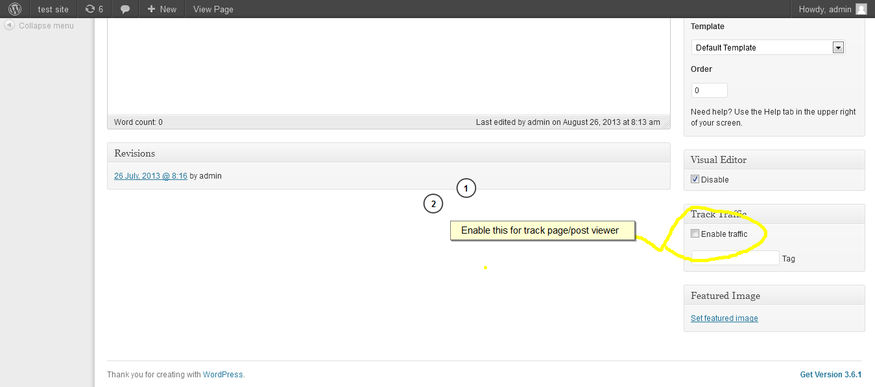This screenshot has height=387, width=875.
Task: Open the Howdy, admin menu
Action: (x=832, y=9)
